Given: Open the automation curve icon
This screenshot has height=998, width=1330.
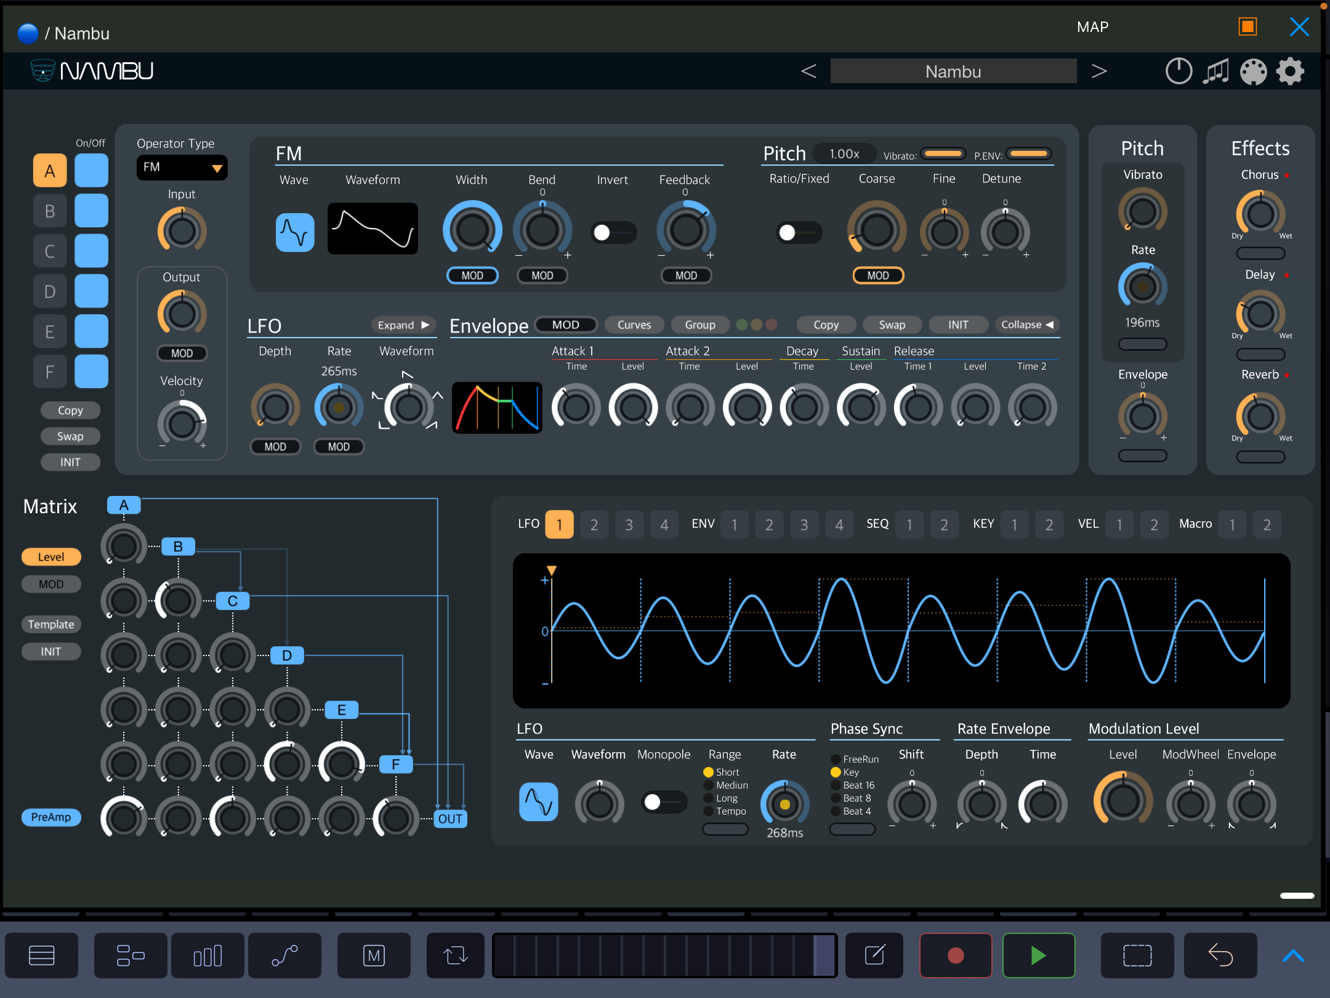Looking at the screenshot, I should click(284, 955).
